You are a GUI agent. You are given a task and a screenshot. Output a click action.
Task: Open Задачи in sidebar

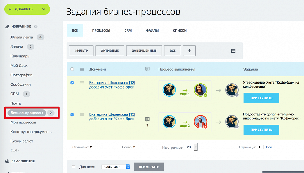[17, 47]
